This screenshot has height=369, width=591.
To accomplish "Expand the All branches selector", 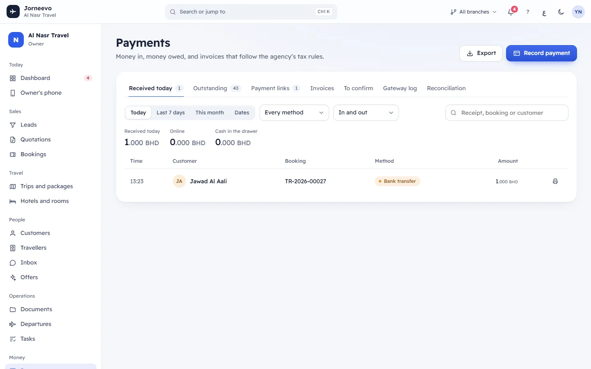I will pyautogui.click(x=473, y=12).
